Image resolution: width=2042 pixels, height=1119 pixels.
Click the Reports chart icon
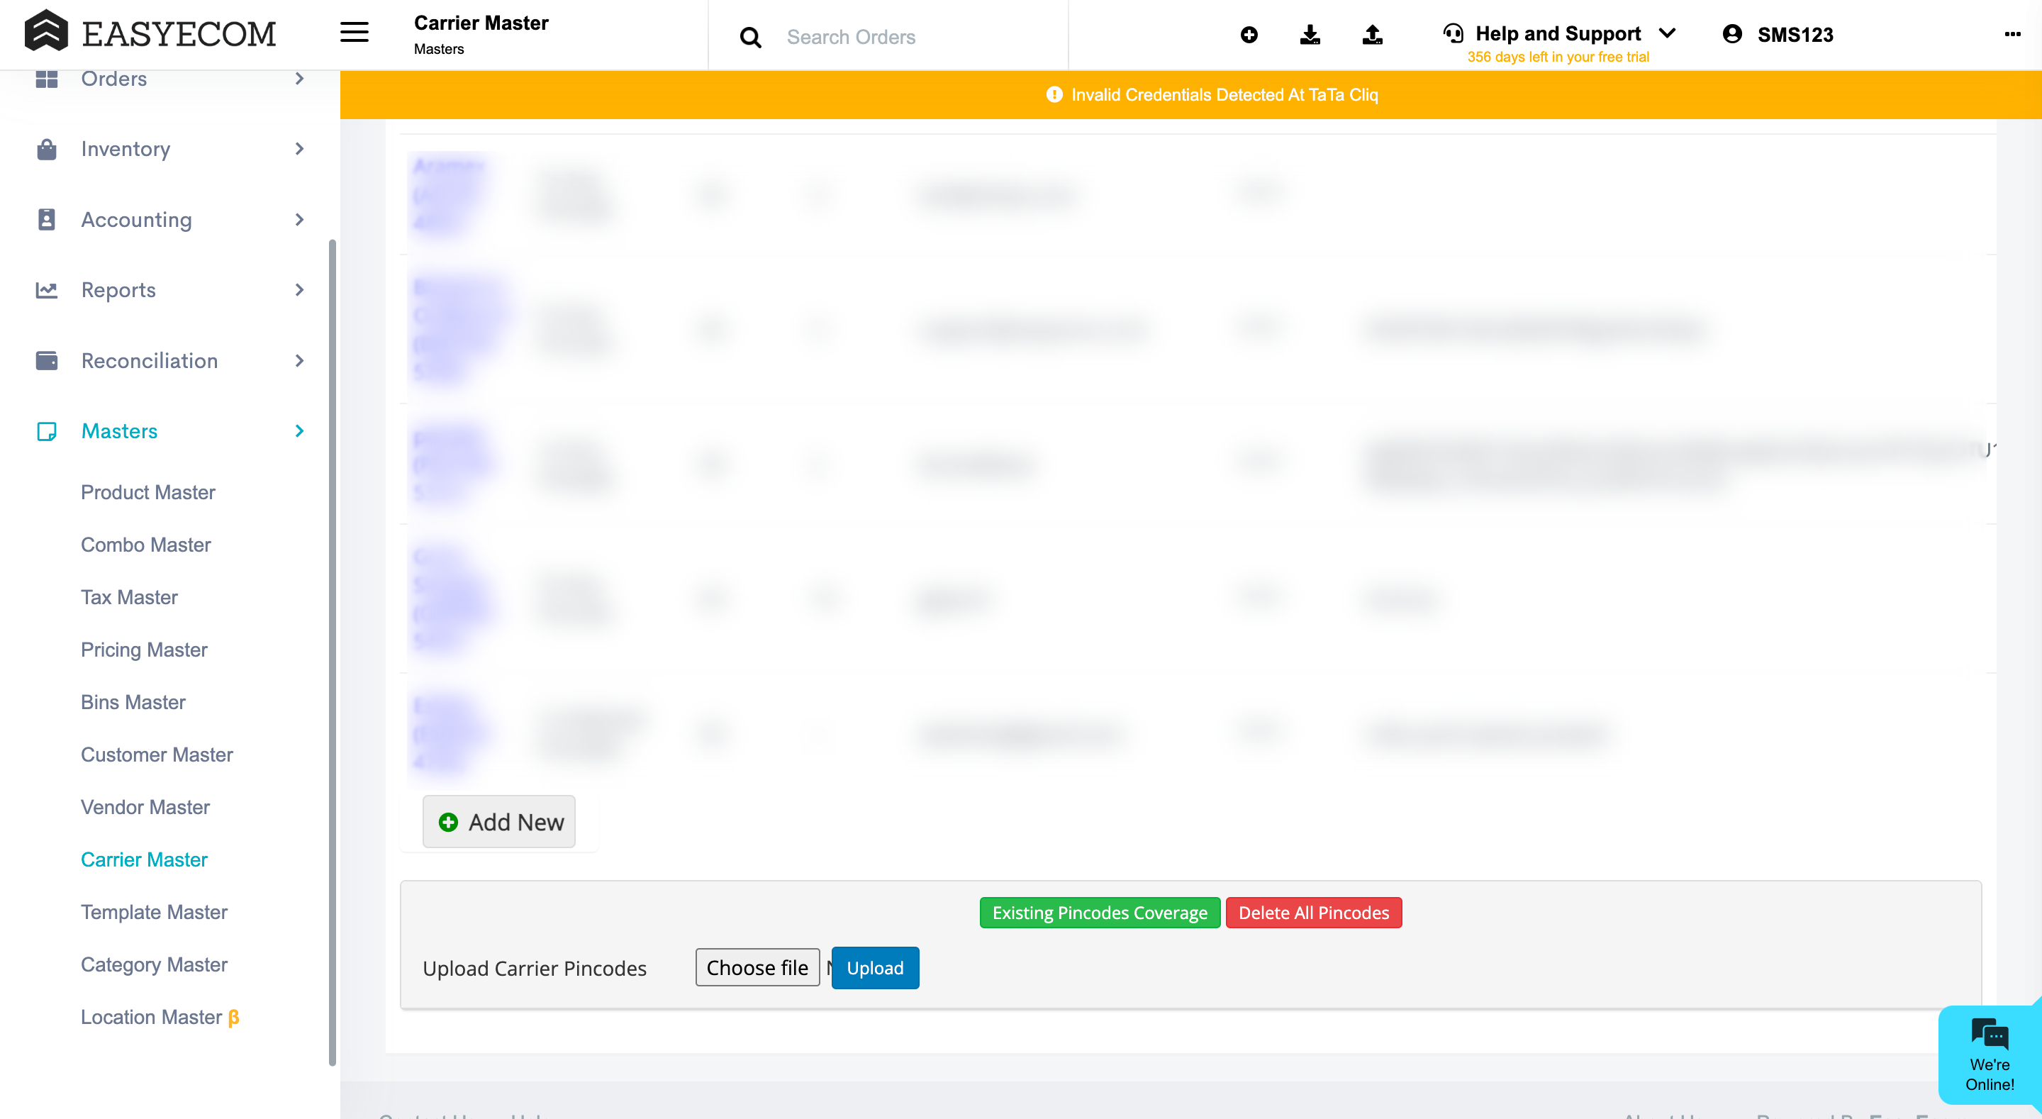(x=47, y=290)
